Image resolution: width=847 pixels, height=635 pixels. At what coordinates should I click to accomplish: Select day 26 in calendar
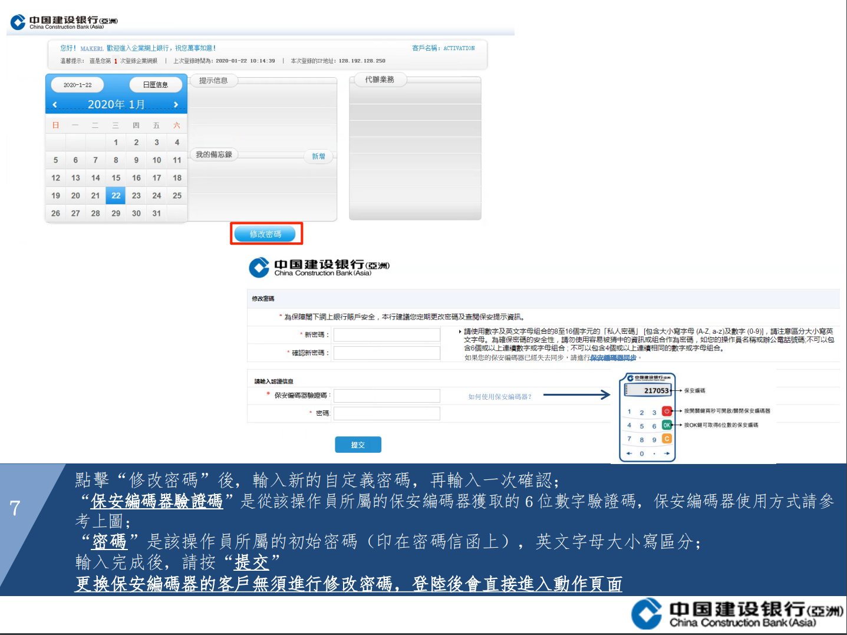pyautogui.click(x=55, y=213)
